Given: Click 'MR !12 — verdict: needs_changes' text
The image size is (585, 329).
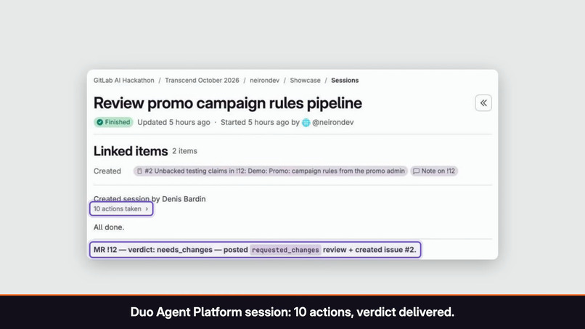Looking at the screenshot, I should click(x=153, y=250).
